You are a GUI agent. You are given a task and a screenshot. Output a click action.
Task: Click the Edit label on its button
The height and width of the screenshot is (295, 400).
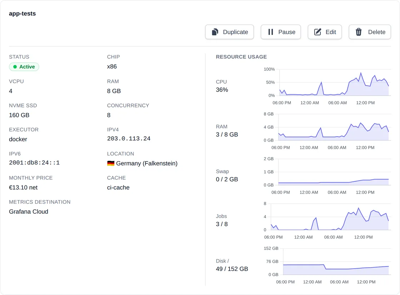click(x=331, y=32)
